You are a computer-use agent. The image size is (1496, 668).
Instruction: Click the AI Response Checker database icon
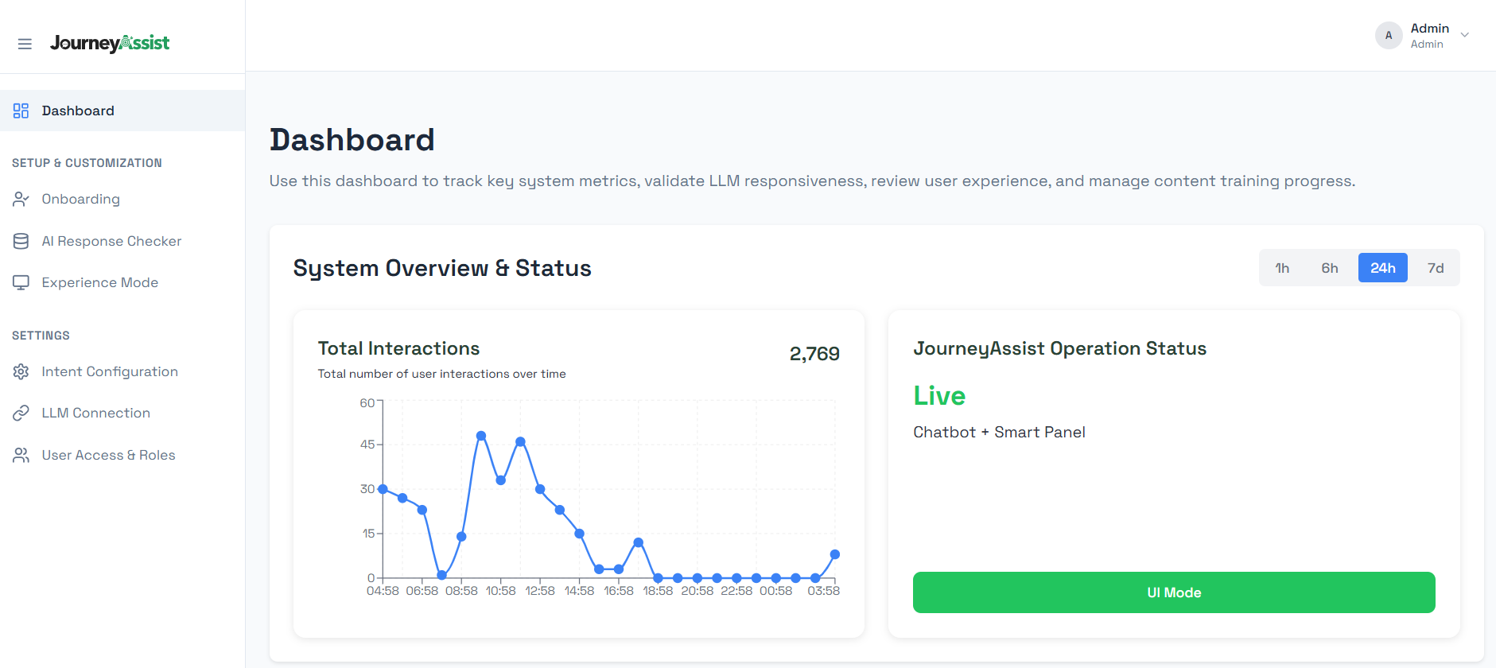(x=21, y=241)
